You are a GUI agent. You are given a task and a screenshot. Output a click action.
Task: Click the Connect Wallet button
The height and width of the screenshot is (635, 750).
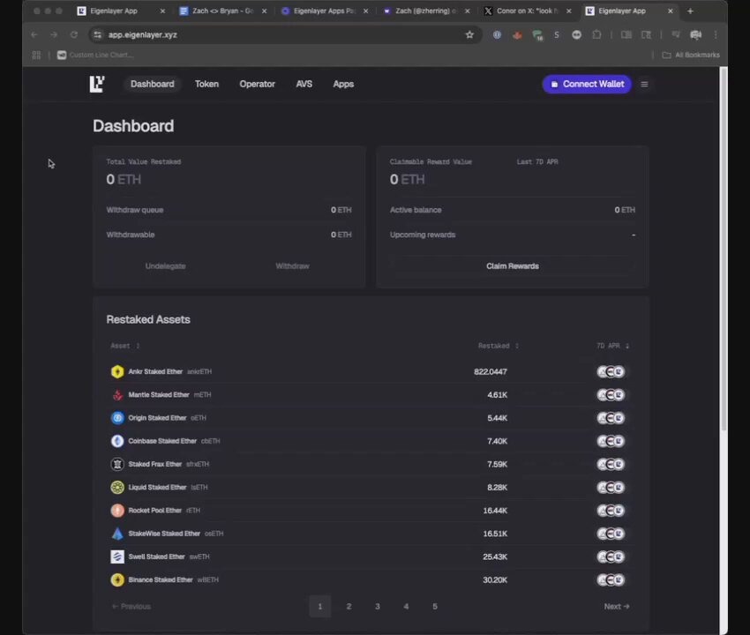[x=587, y=84]
